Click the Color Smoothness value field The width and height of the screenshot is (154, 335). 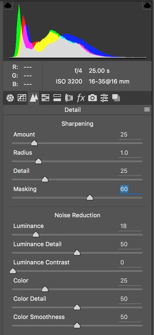tap(130, 317)
